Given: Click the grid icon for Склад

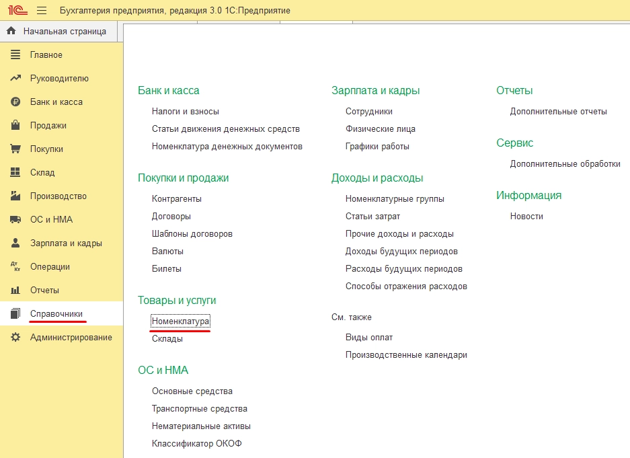Looking at the screenshot, I should tap(15, 172).
